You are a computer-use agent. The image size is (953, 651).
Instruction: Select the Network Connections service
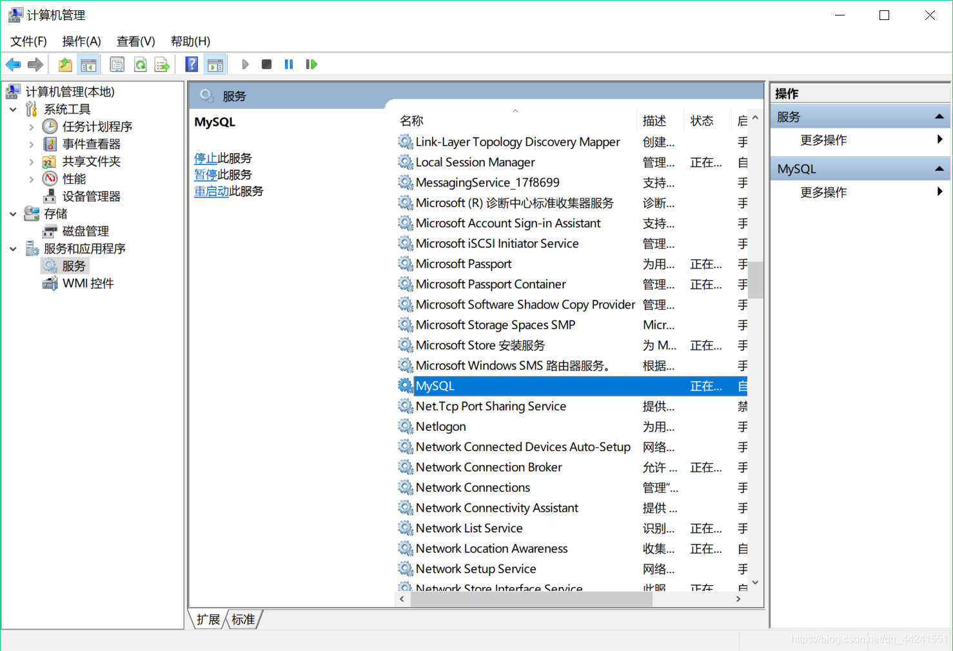click(571, 488)
